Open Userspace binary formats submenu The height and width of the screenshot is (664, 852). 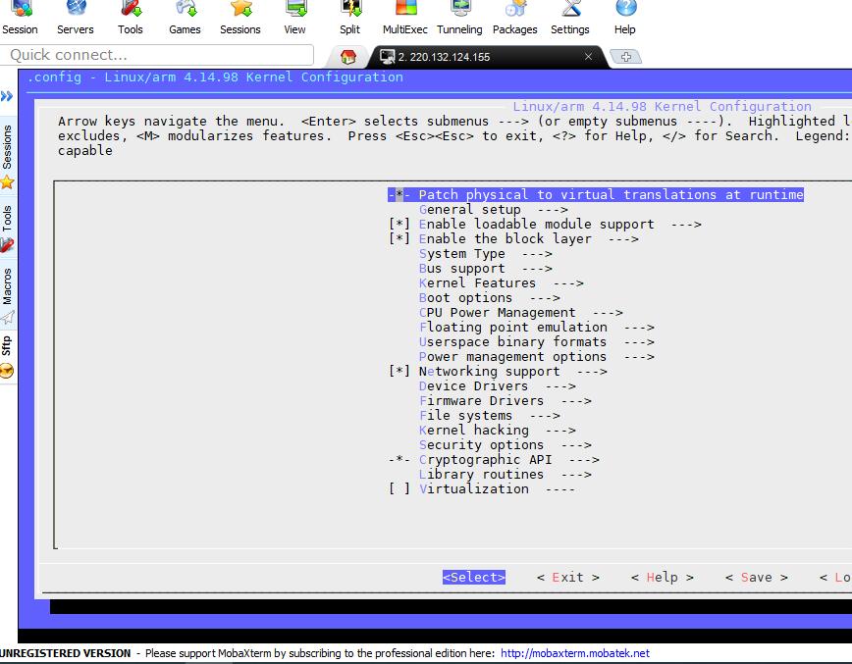(x=536, y=342)
